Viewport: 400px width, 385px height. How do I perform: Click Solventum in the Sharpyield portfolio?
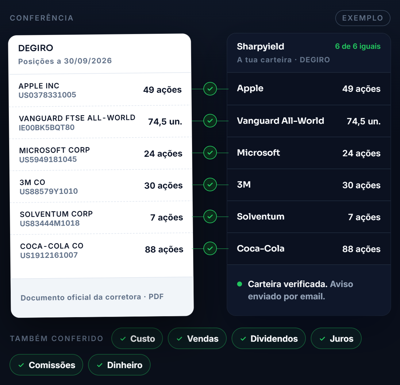tap(260, 216)
